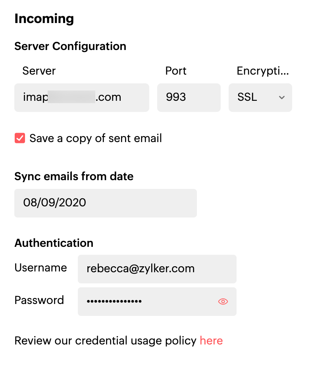Click the Password label text

[x=39, y=300]
